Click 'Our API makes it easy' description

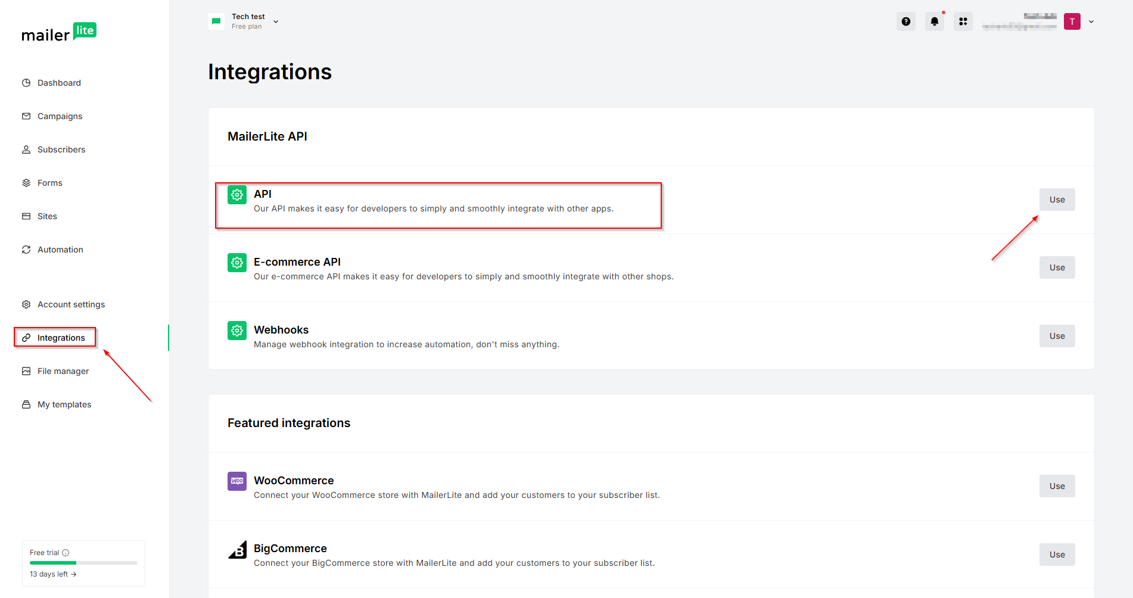coord(434,208)
